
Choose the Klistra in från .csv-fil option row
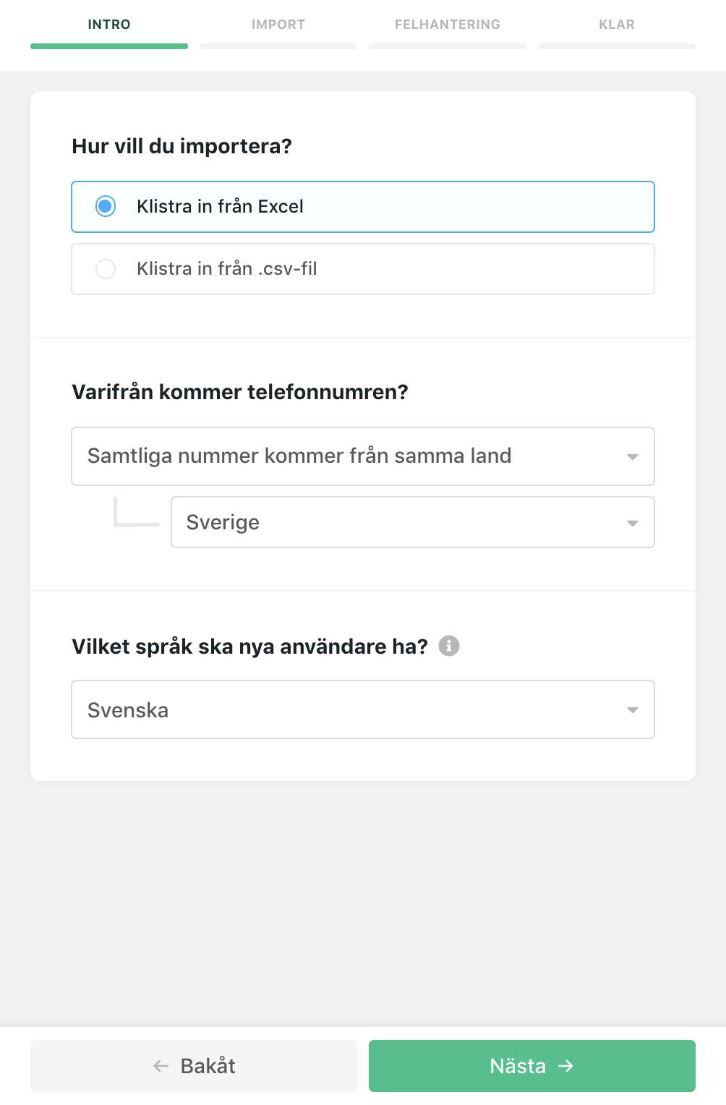tap(362, 269)
